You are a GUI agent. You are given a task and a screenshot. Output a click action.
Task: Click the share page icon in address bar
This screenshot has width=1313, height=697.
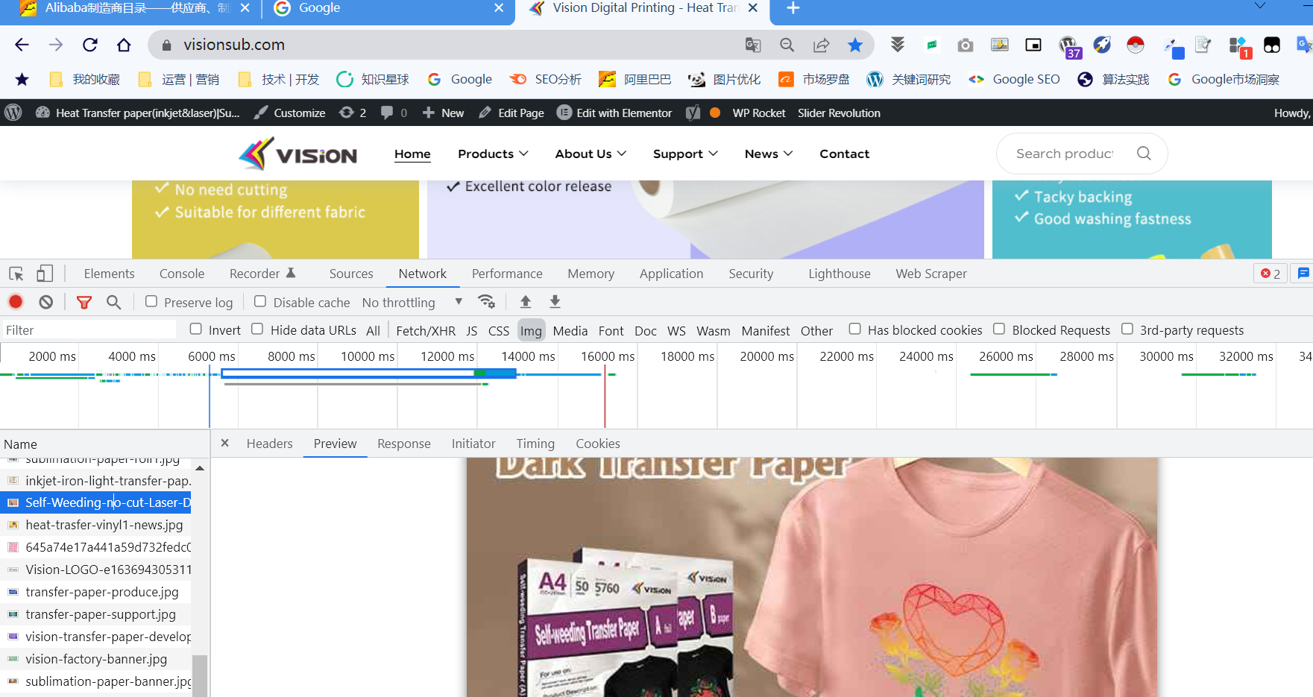[821, 45]
